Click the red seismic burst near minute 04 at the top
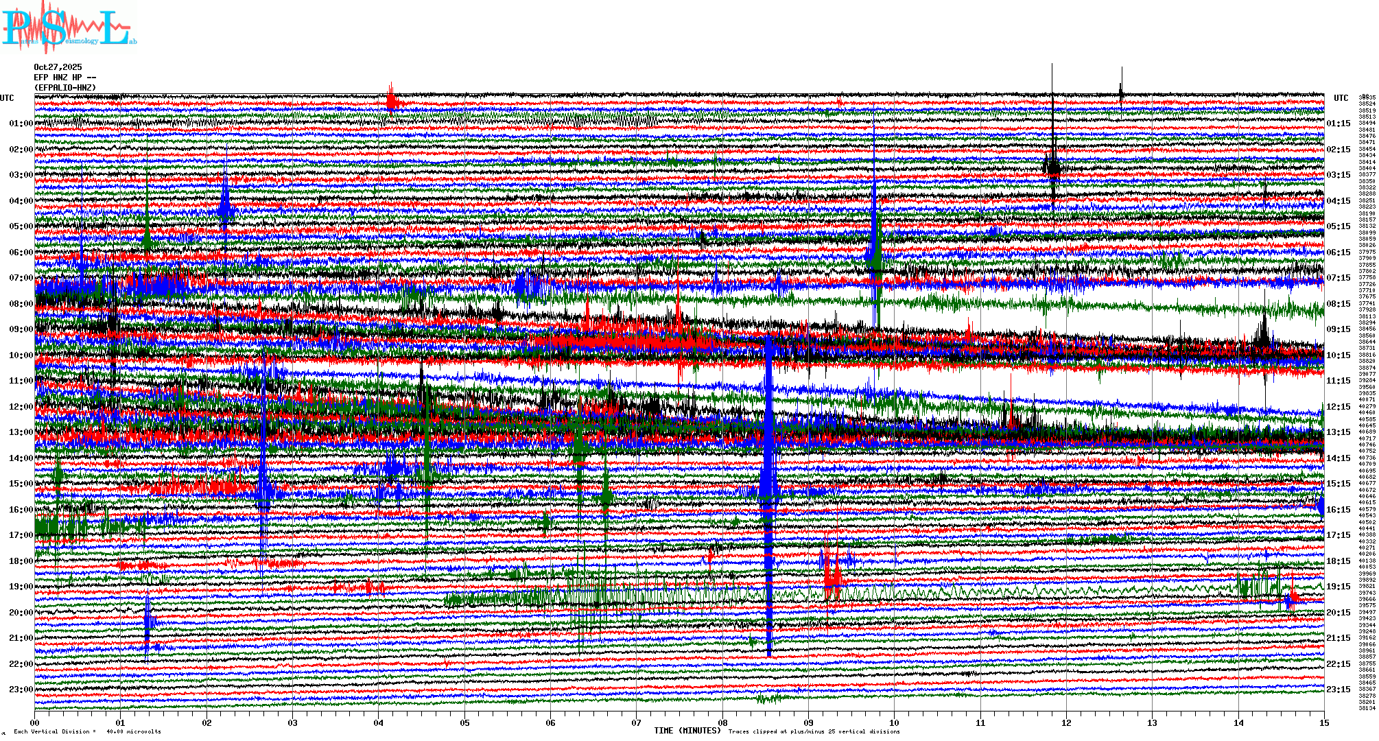This screenshot has width=1379, height=741. pyautogui.click(x=391, y=102)
